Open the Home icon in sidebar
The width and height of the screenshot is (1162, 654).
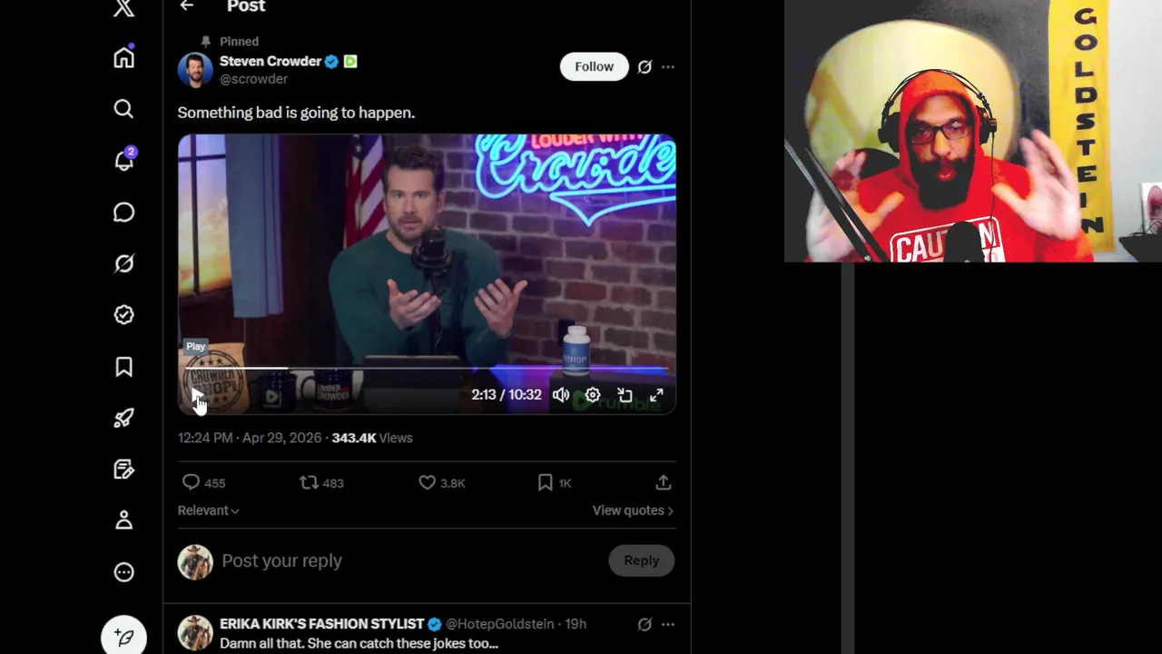pos(123,57)
